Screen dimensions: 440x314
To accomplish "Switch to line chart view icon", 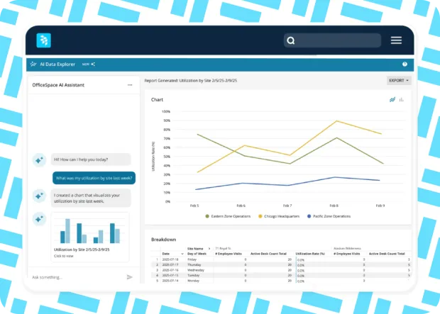I will point(392,100).
